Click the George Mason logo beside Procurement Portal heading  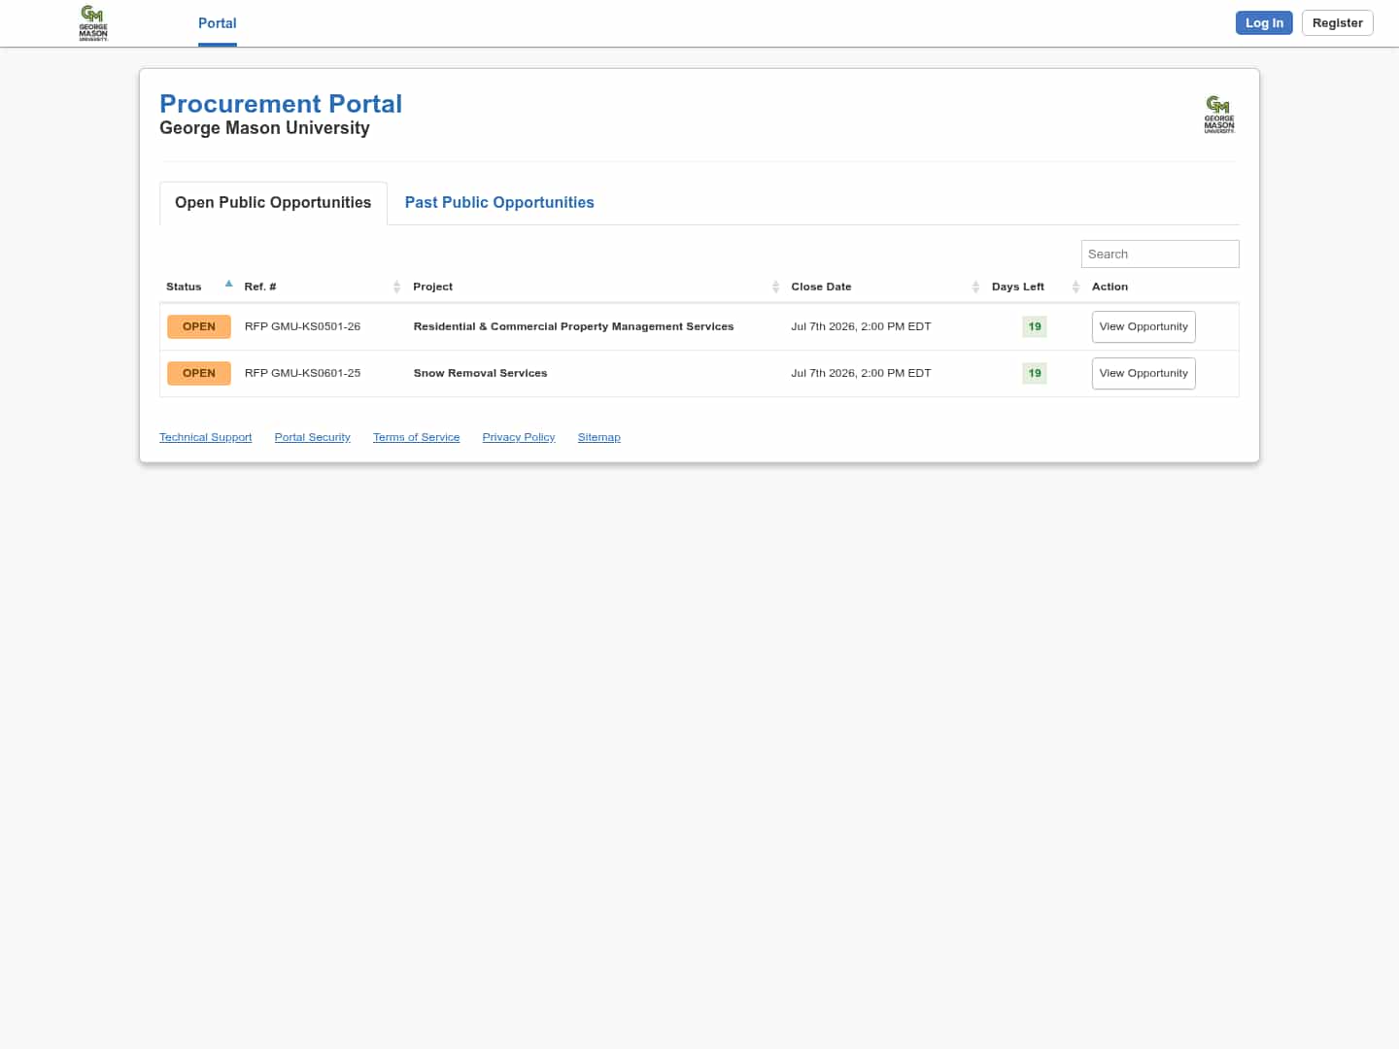click(x=1219, y=115)
